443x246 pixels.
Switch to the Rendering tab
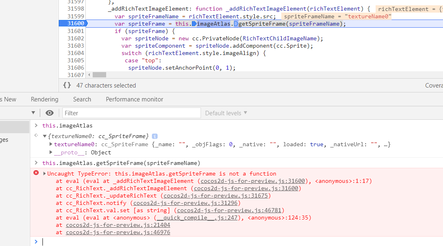tap(45, 99)
